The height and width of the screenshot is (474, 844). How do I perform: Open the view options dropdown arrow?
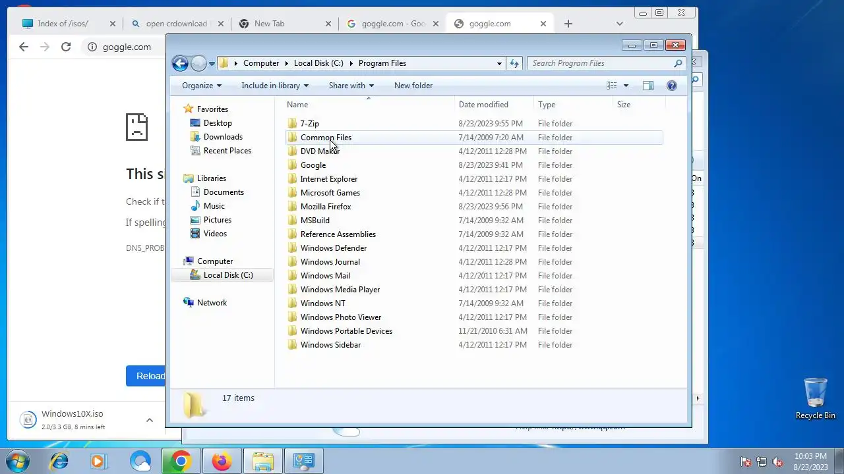tap(626, 86)
